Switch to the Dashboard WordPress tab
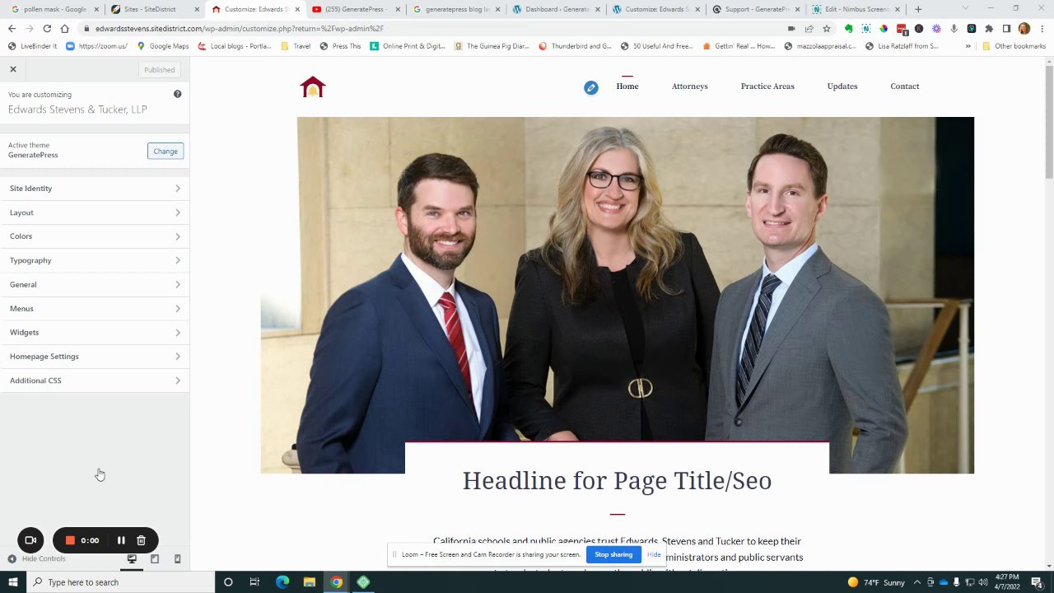Screen dimensions: 1054x593 557,9
